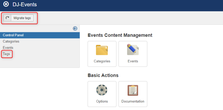Click the Events label under pencil tile
This screenshot has width=223, height=110.
133,61
